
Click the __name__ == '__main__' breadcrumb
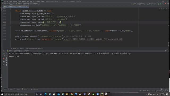(x=18, y=49)
